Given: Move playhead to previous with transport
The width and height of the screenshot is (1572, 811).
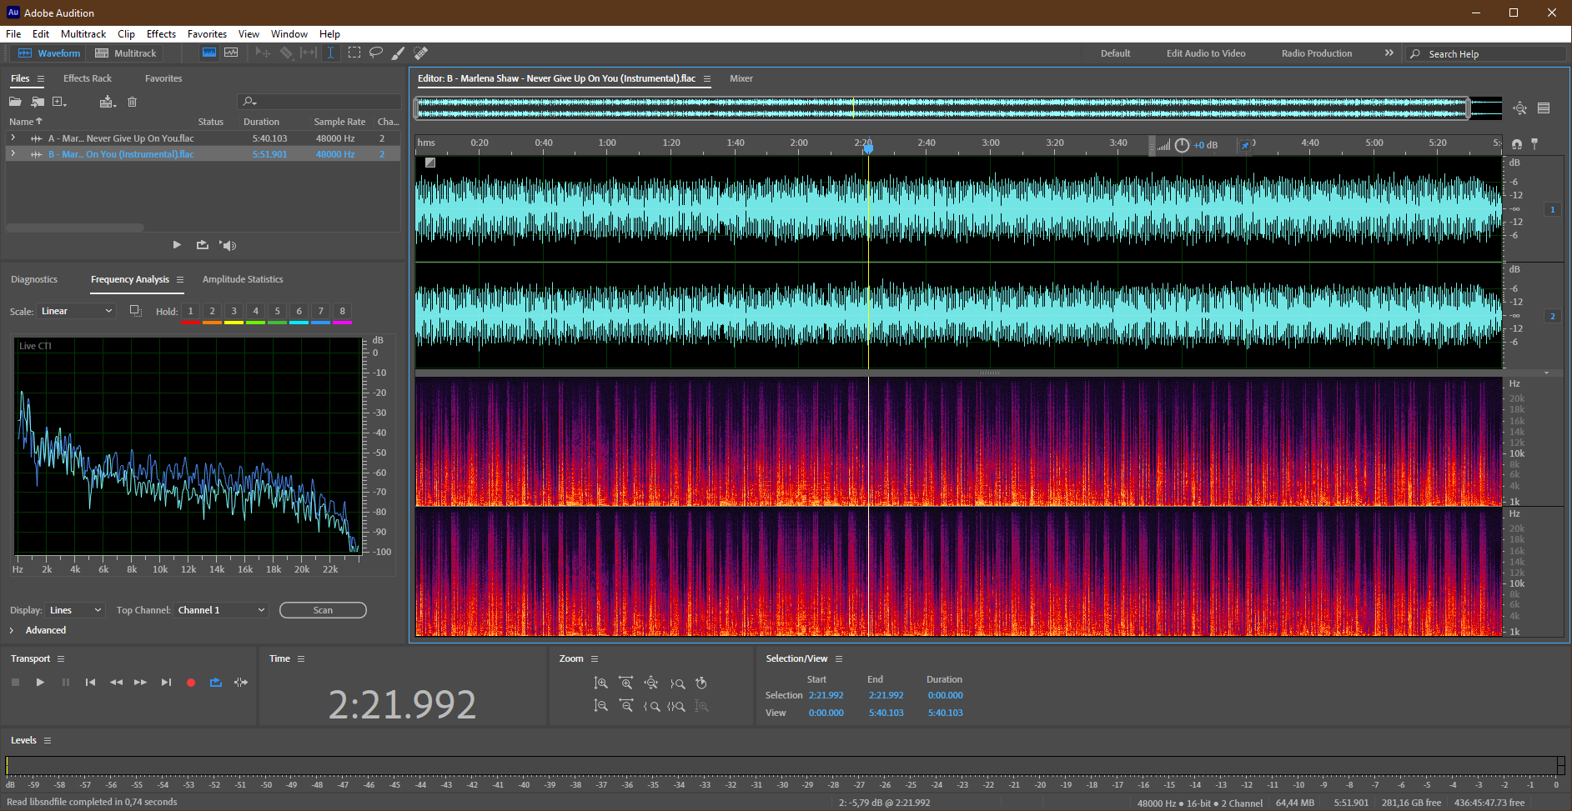Looking at the screenshot, I should pyautogui.click(x=90, y=683).
